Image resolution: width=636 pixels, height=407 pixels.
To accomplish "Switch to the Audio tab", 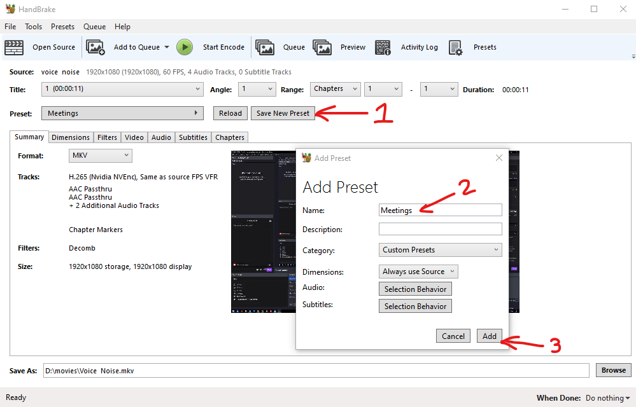I will 161,137.
